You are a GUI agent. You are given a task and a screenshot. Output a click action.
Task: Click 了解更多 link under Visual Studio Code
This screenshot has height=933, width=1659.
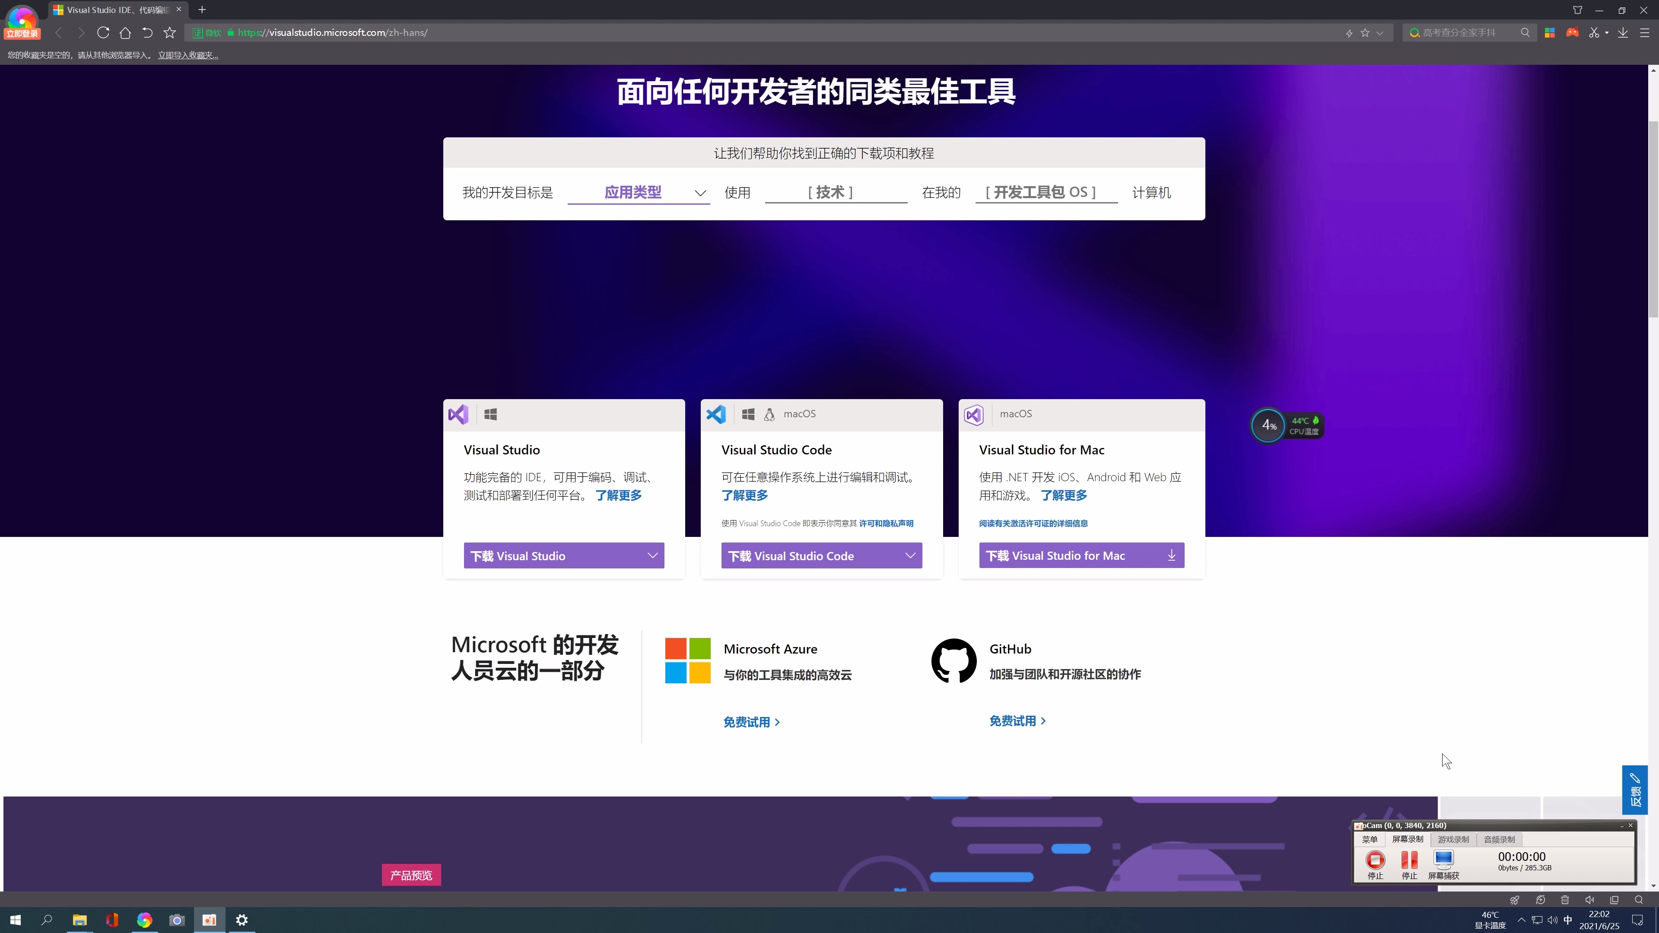tap(744, 495)
